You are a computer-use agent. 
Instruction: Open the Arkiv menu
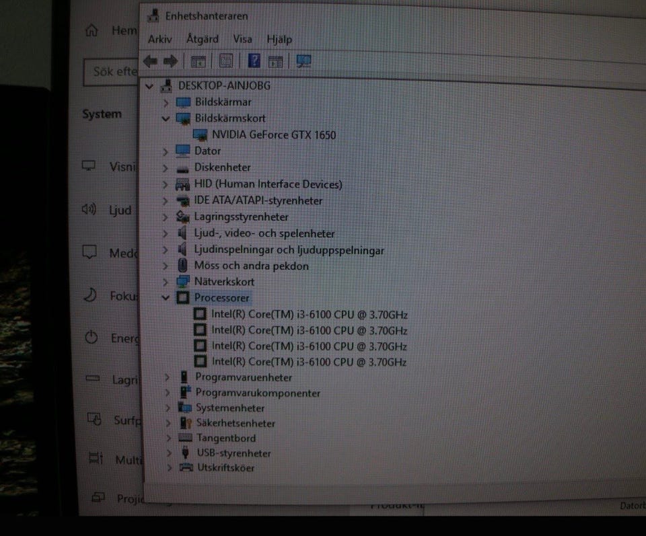pyautogui.click(x=160, y=39)
